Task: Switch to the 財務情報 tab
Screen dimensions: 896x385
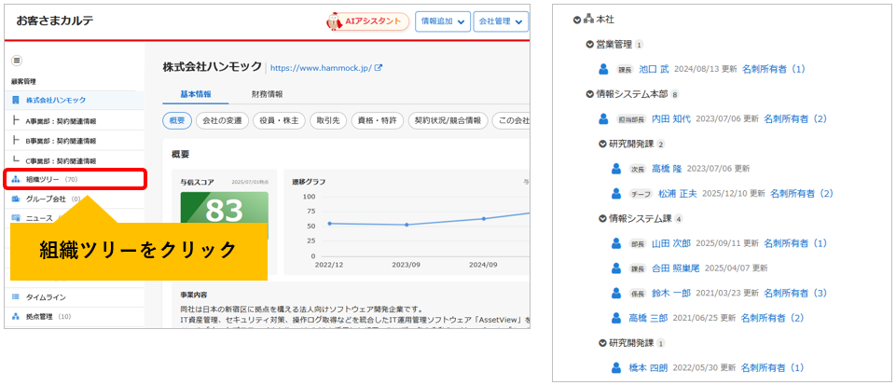Action: 267,94
